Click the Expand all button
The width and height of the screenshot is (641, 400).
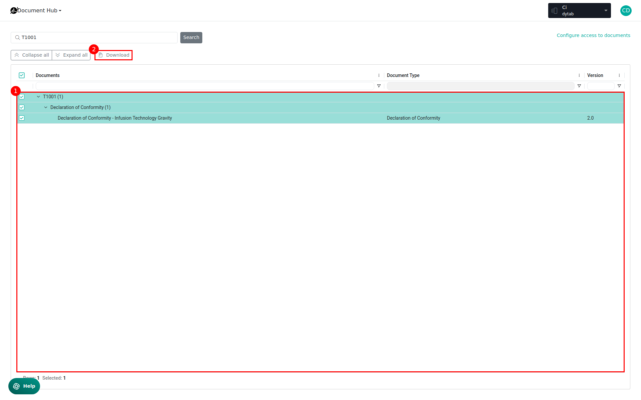[71, 55]
